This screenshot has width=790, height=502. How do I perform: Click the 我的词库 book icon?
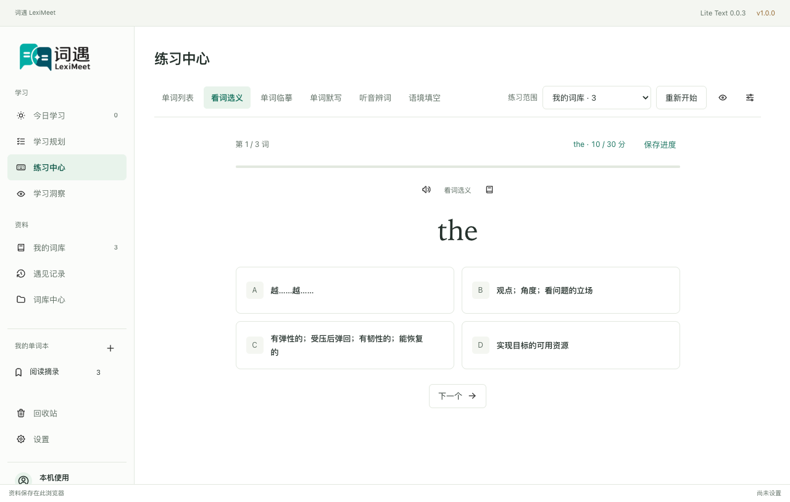[21, 248]
